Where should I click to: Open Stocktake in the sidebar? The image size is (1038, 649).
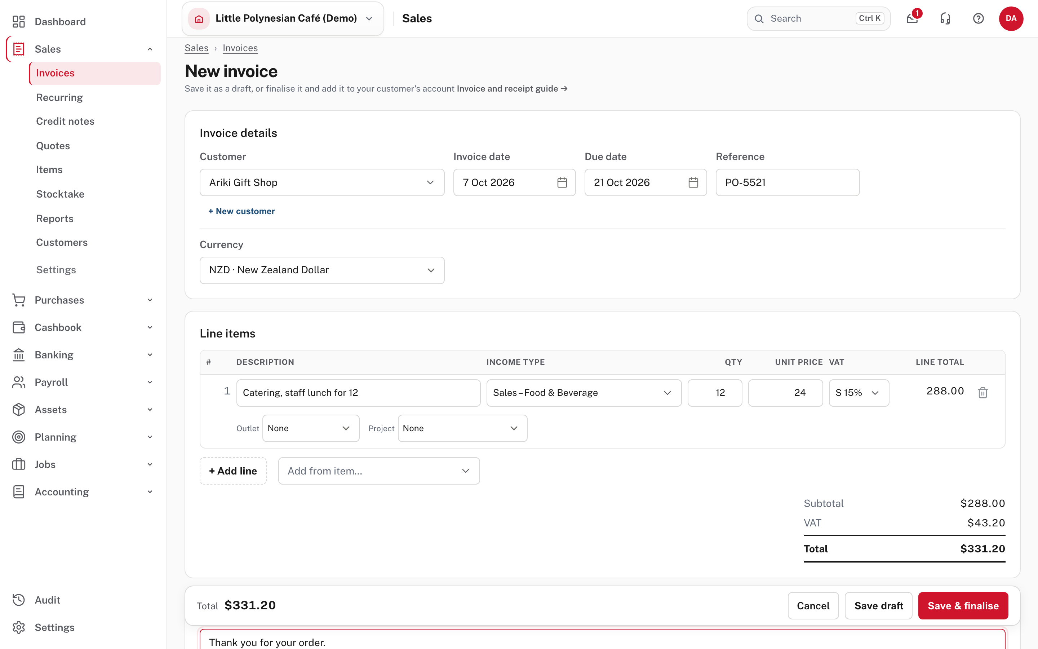tap(60, 194)
